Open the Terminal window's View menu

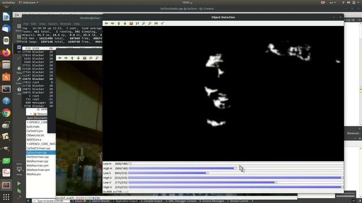[x=42, y=24]
